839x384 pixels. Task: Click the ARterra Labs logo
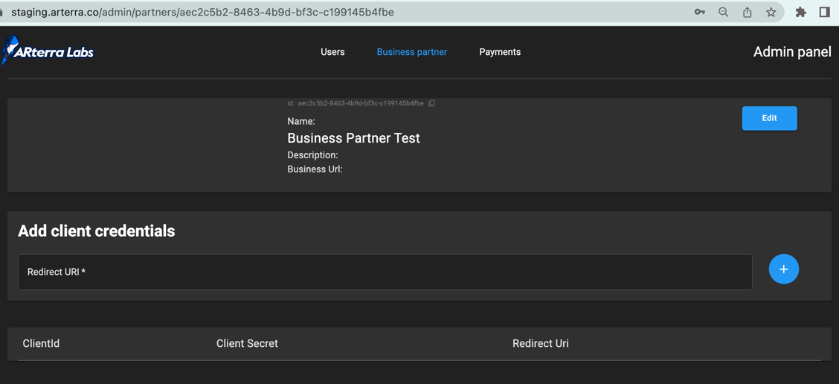pyautogui.click(x=48, y=51)
